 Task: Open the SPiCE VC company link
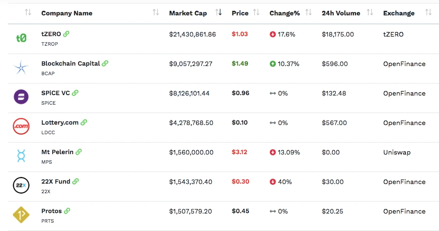tap(56, 93)
